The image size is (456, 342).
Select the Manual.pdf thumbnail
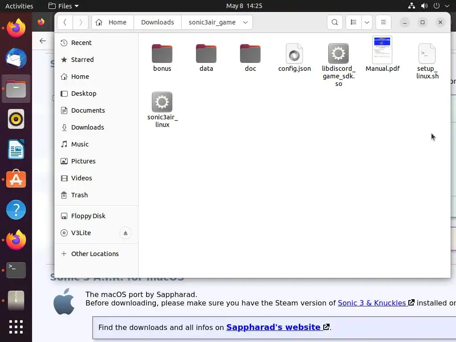coord(382,50)
